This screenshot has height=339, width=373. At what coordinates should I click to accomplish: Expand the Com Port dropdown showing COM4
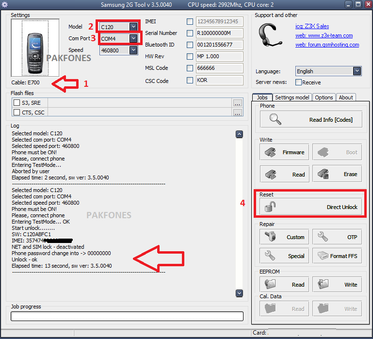[133, 38]
